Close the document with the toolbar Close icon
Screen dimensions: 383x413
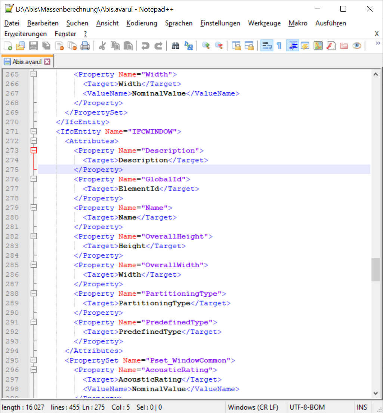coord(59,46)
